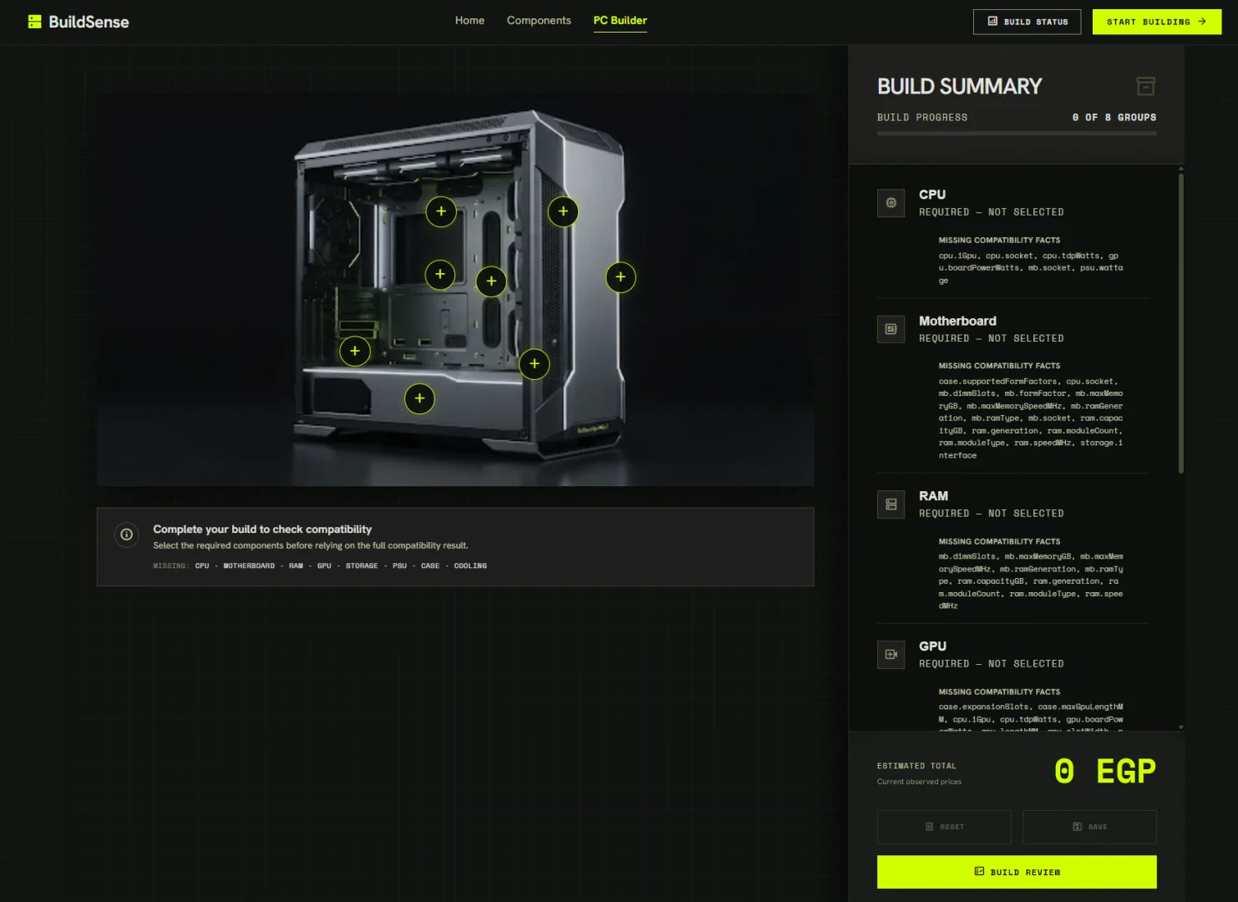
Task: Click the plus hotspot at the case's far-right front panel
Action: pyautogui.click(x=620, y=277)
